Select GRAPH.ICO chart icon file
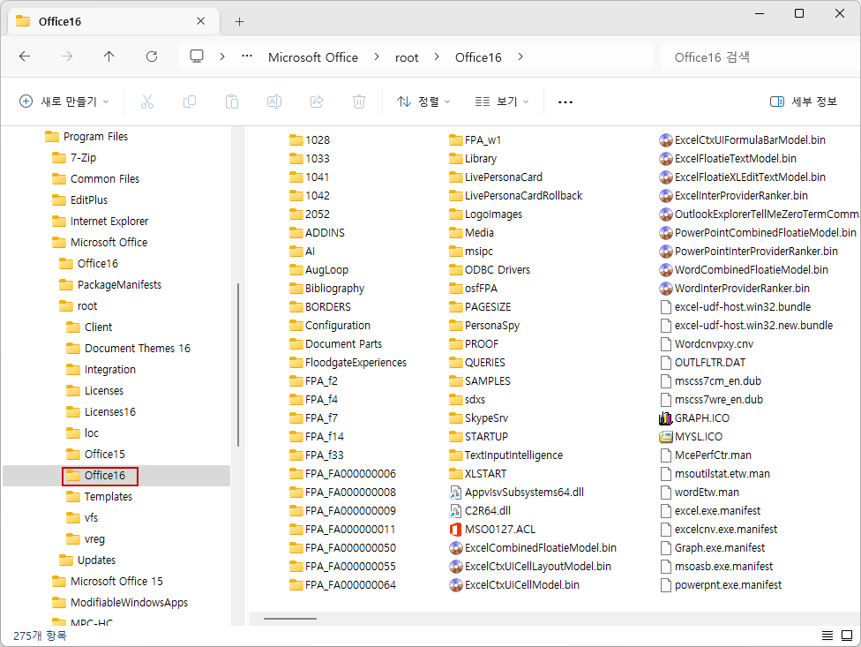The width and height of the screenshot is (861, 647). (665, 418)
